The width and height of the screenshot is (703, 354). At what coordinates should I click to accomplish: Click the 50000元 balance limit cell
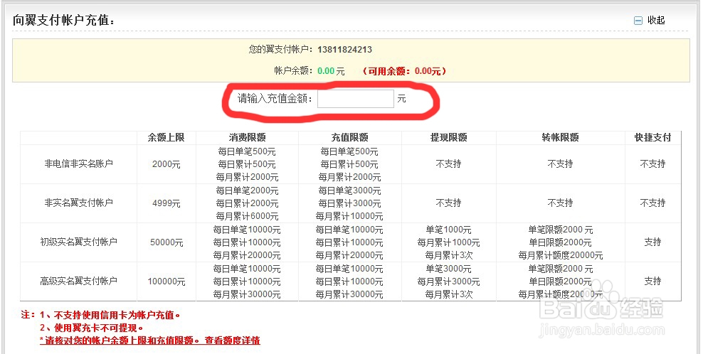pyautogui.click(x=166, y=242)
